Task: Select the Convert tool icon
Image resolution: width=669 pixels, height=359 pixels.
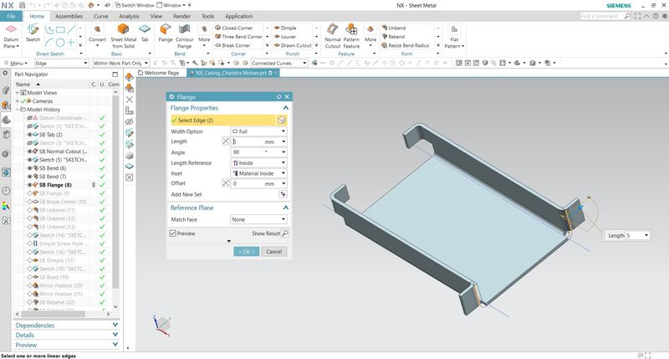Action: 97,29
